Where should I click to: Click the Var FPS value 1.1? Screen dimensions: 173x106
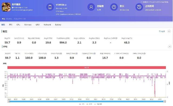pos(17,58)
